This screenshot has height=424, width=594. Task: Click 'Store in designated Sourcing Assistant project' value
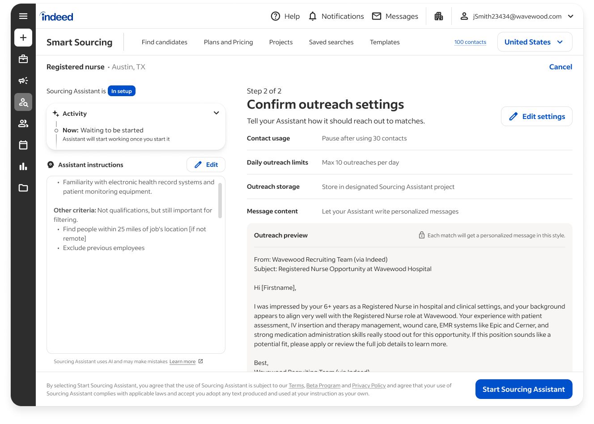388,187
